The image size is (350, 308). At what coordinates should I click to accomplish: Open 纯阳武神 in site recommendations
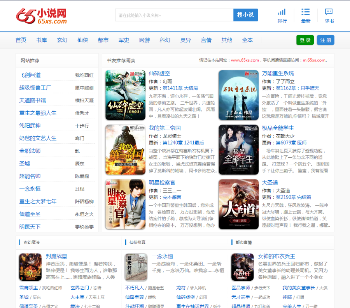click(x=30, y=126)
